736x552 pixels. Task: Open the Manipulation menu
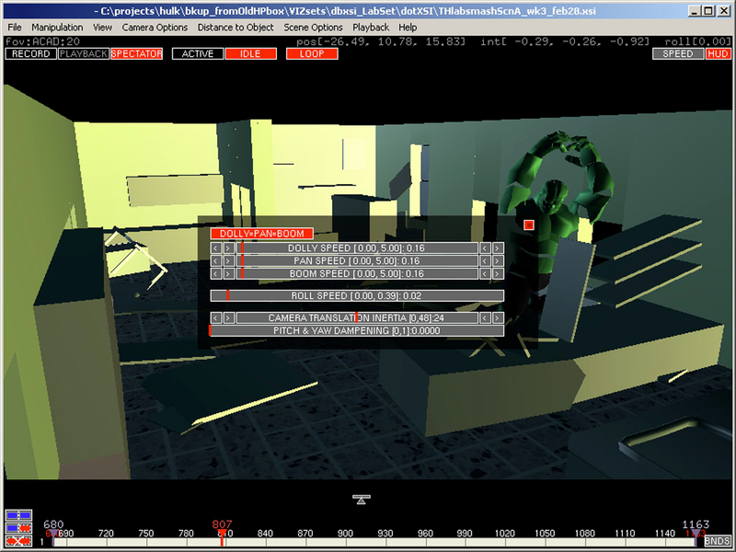pos(57,28)
